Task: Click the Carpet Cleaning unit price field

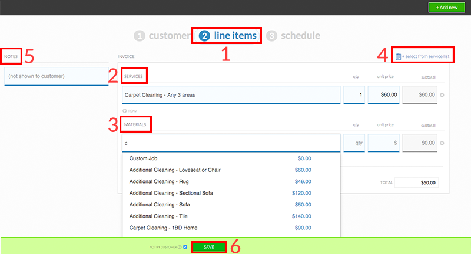Action: (383, 94)
